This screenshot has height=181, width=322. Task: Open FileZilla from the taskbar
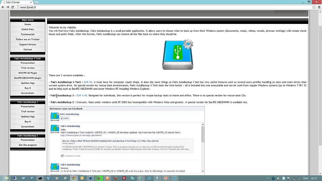124,178
